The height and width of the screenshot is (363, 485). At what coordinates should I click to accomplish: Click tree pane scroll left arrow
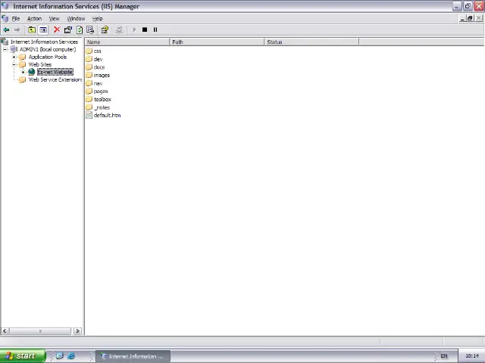(5, 331)
